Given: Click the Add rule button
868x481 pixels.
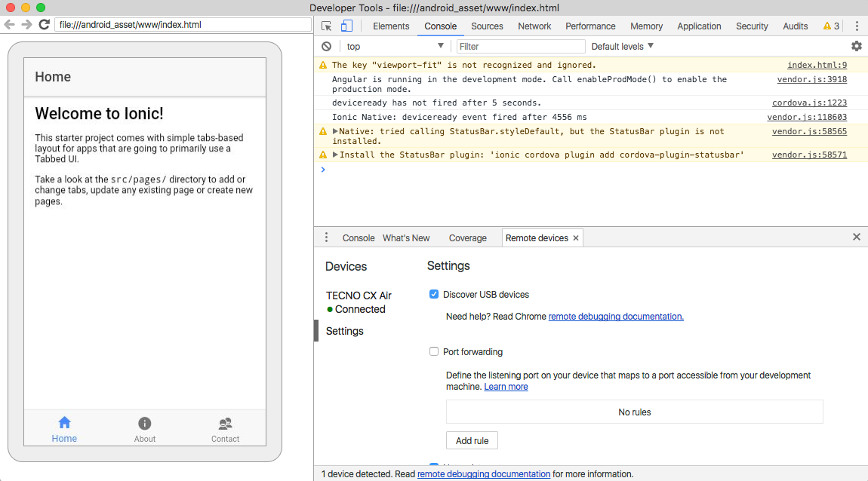Looking at the screenshot, I should (x=472, y=440).
